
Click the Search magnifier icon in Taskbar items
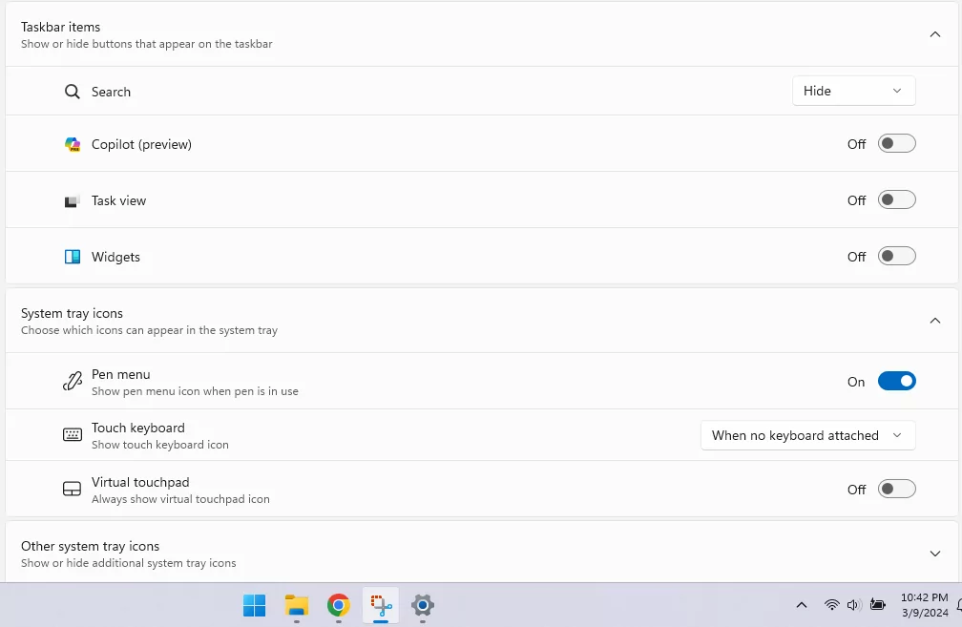coord(73,92)
